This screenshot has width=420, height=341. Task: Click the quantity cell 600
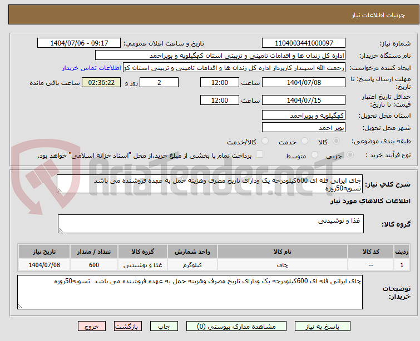pyautogui.click(x=94, y=265)
